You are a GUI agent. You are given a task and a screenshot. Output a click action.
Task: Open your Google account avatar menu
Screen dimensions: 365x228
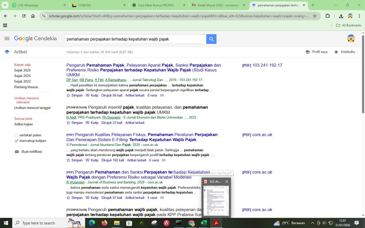[351, 39]
